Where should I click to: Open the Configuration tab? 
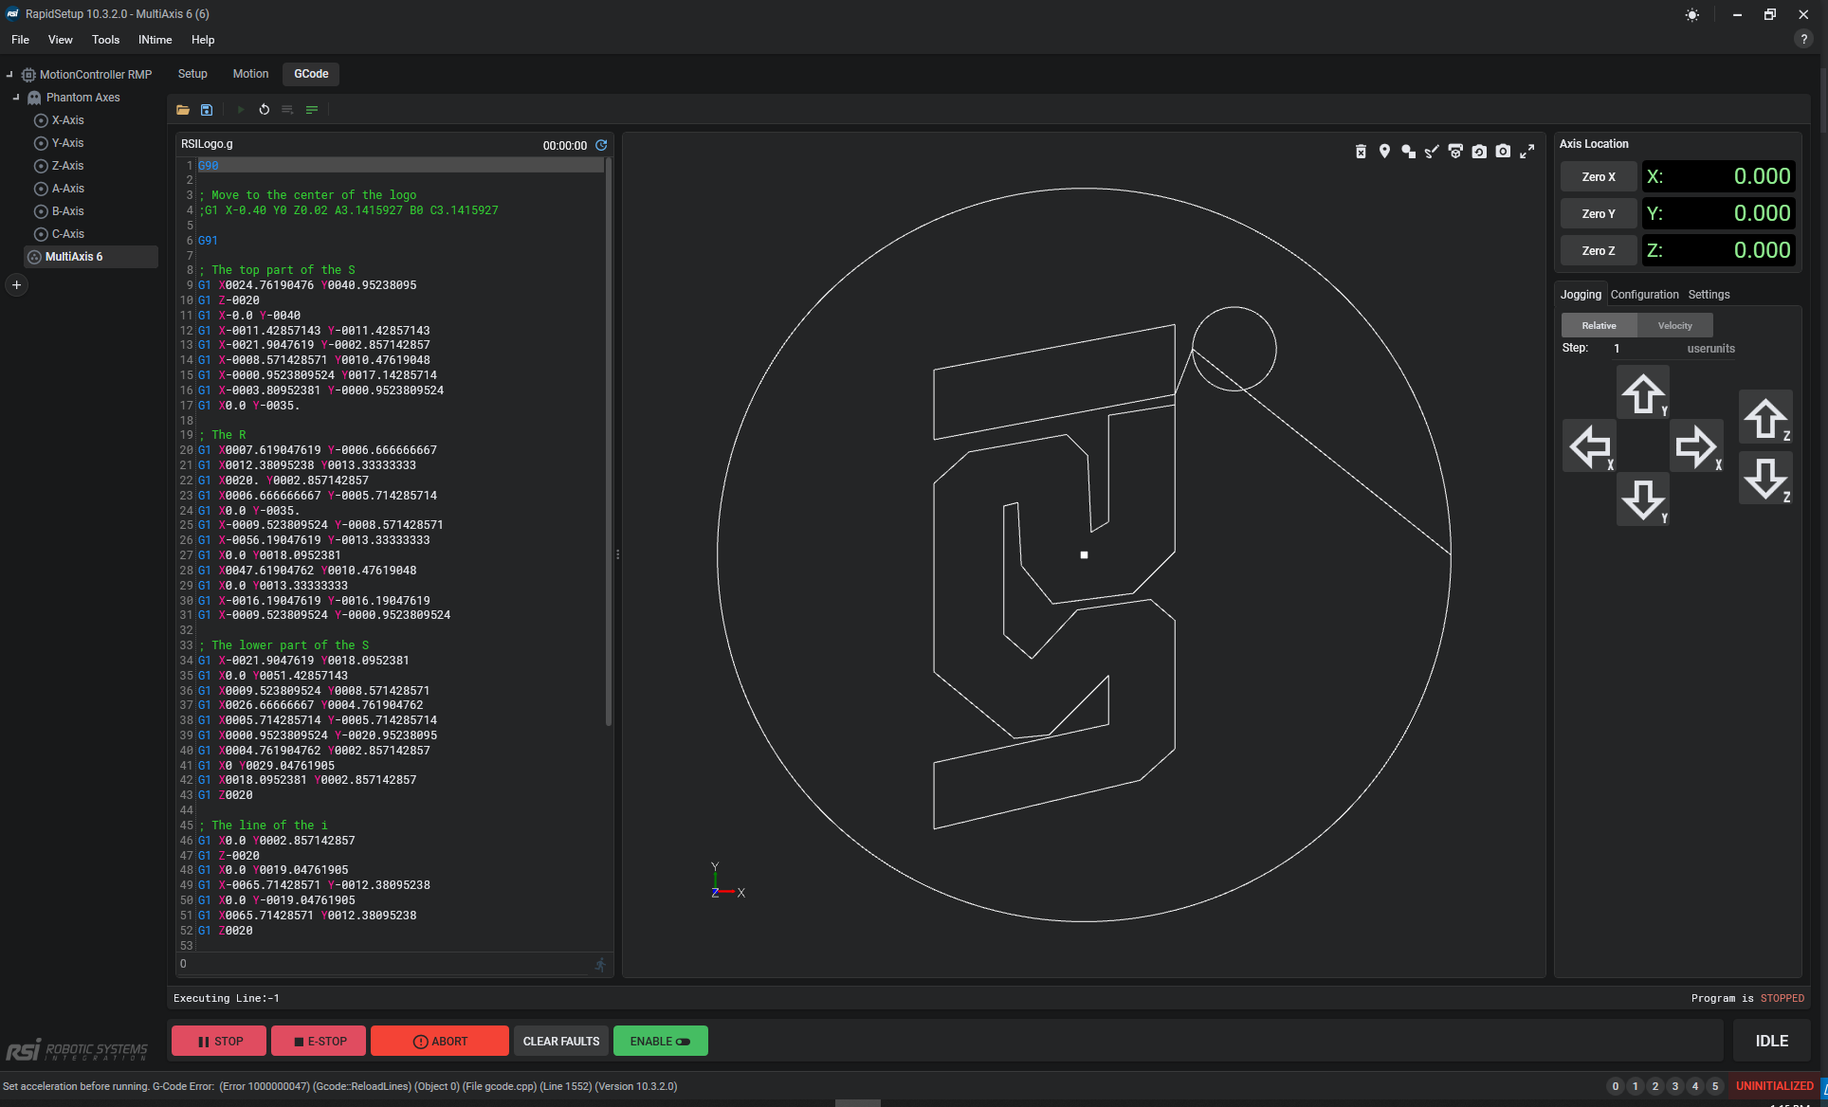coord(1644,295)
